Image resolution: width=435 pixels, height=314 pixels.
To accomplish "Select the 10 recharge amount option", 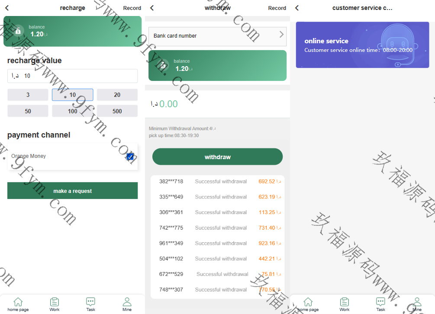I will coord(72,95).
